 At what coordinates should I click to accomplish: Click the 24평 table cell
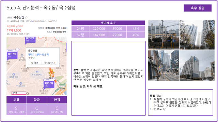80,28
